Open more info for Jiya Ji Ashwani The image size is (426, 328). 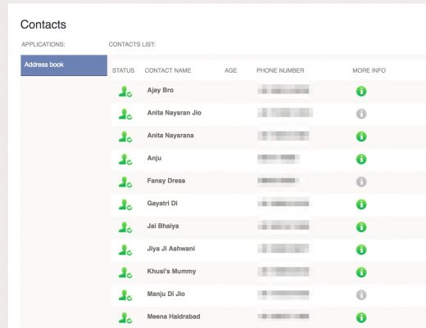pos(361,249)
